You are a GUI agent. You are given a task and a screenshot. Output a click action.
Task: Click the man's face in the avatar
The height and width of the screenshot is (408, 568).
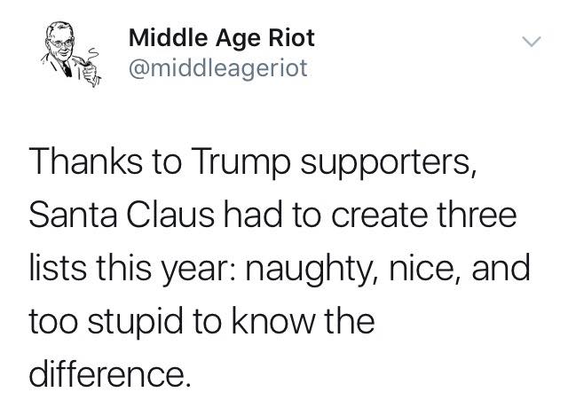(x=61, y=45)
